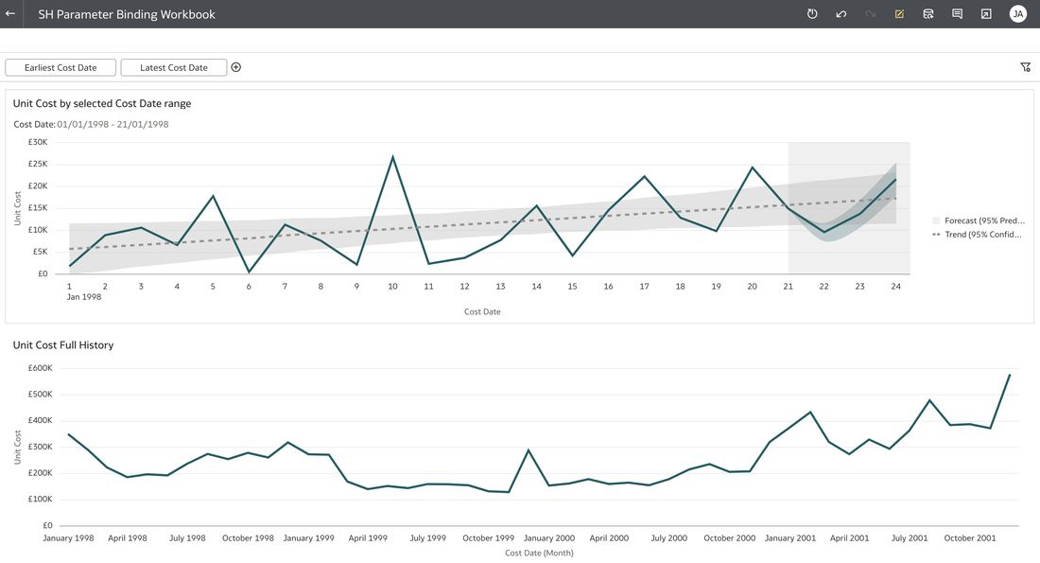This screenshot has width=1040, height=563.
Task: Click the £30K axis label
Action: (x=38, y=142)
